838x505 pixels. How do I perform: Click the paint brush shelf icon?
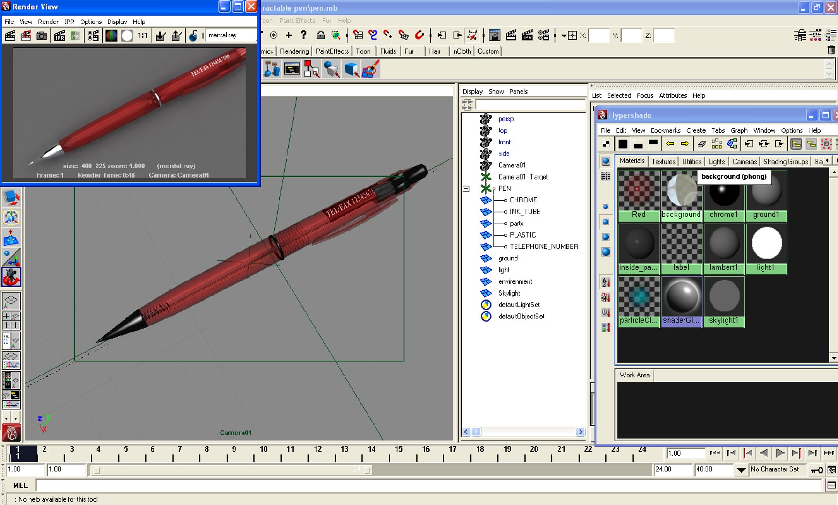pos(370,70)
